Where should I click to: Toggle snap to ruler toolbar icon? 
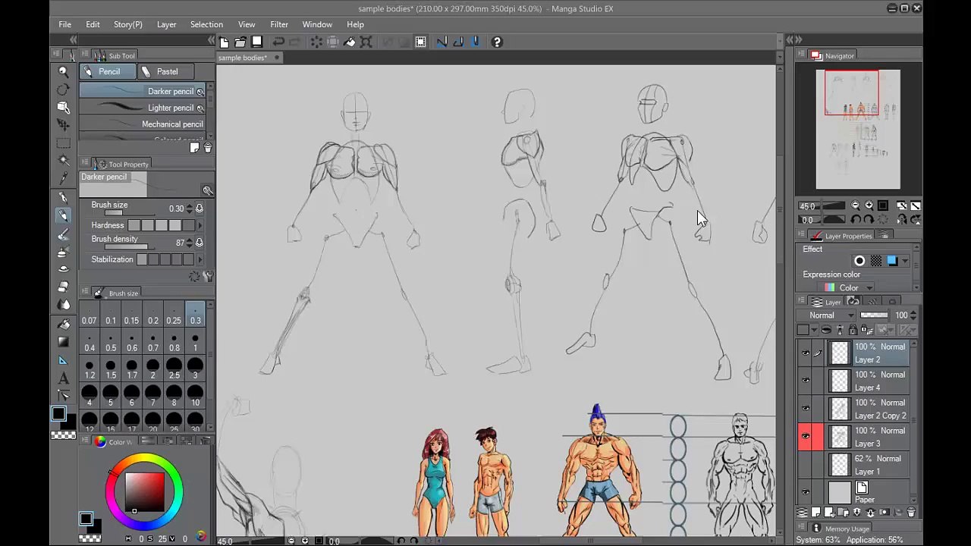click(442, 42)
